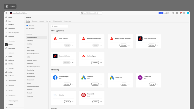
Task: Select the My sources radio button
Action: click(x=27, y=29)
